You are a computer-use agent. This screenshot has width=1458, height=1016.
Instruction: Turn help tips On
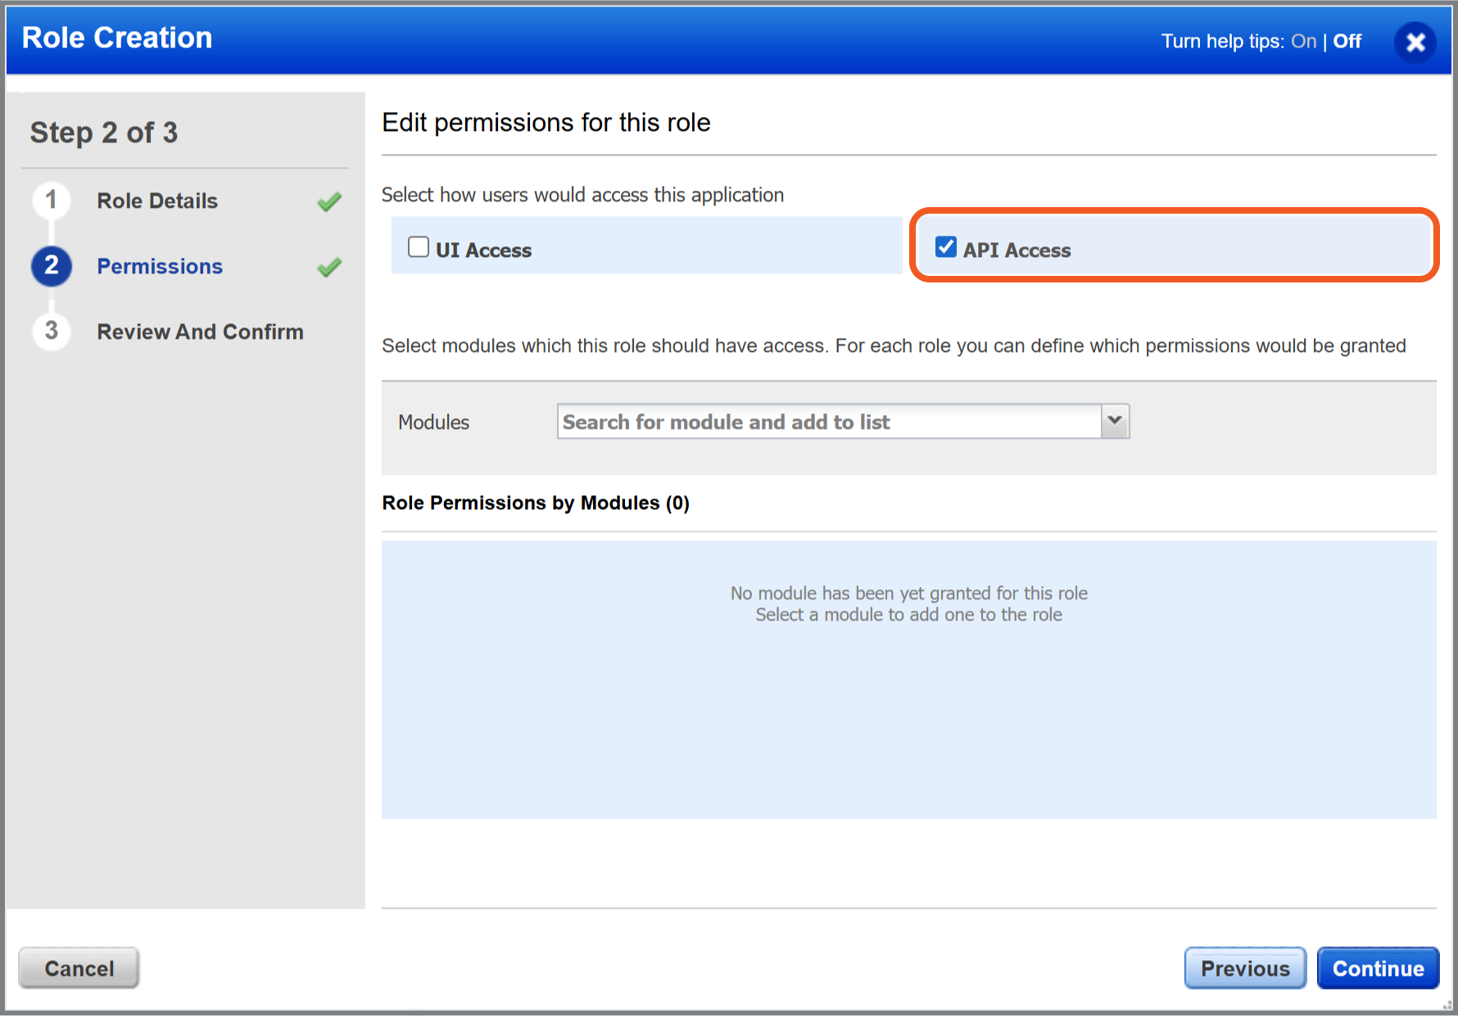tap(1303, 42)
